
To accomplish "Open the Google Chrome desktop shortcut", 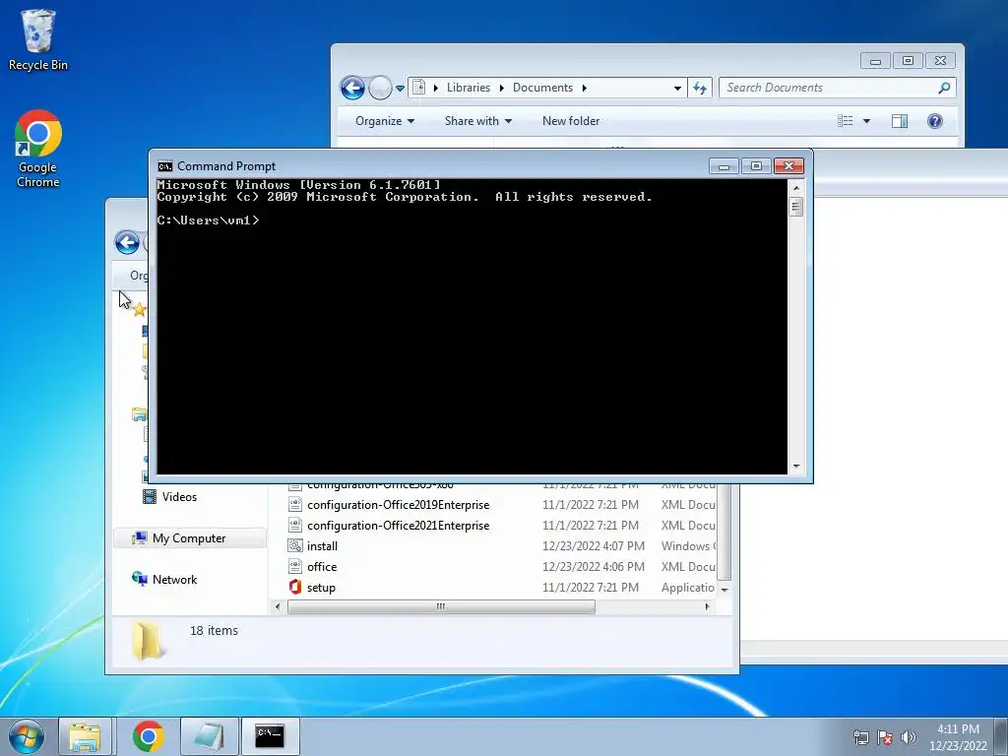I will [38, 149].
